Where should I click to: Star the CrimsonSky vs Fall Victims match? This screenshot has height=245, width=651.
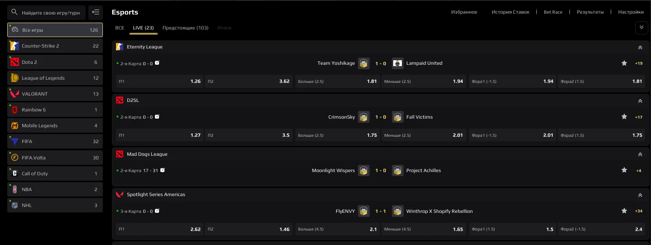point(624,117)
